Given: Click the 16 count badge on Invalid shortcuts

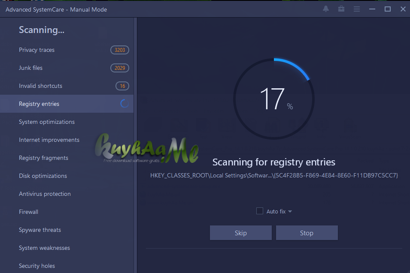Looking at the screenshot, I should point(122,86).
